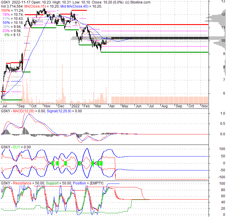Click the "Close: 10.20 (0.0%)" value
Screen dimensions: 226x217
pyautogui.click(x=108, y=2)
